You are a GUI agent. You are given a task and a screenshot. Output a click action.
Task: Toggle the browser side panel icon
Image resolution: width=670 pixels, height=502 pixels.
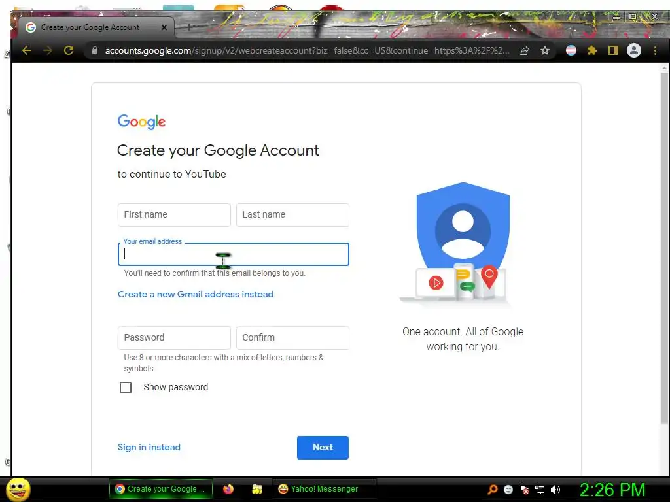[x=612, y=50]
